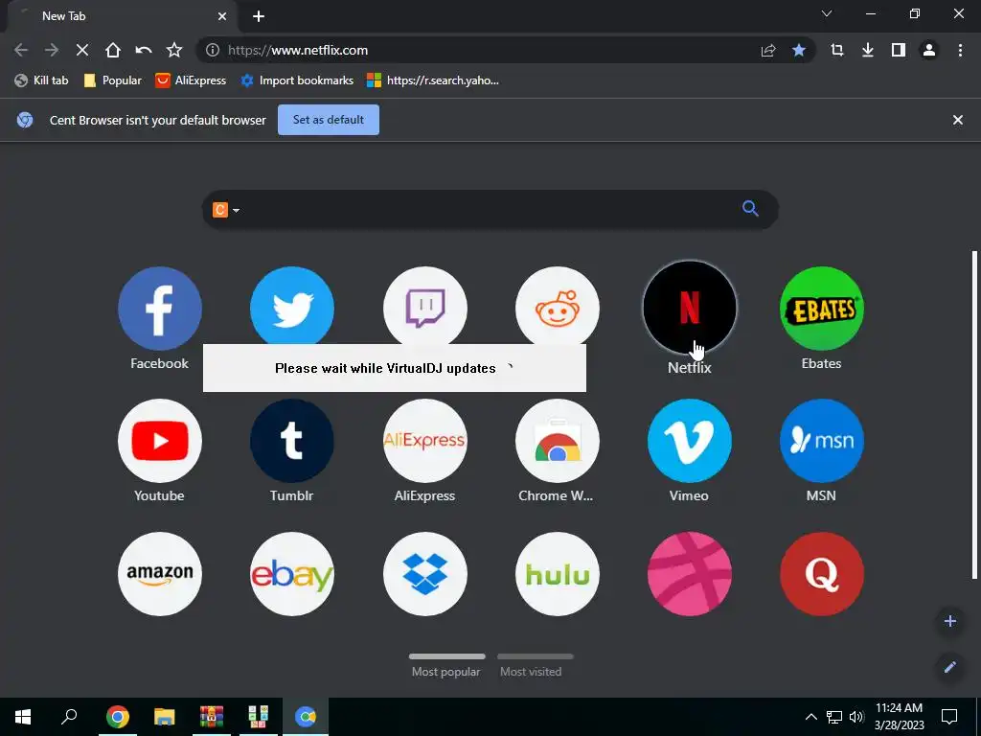
Task: Open the Popular bookmarks folder
Action: point(113,80)
